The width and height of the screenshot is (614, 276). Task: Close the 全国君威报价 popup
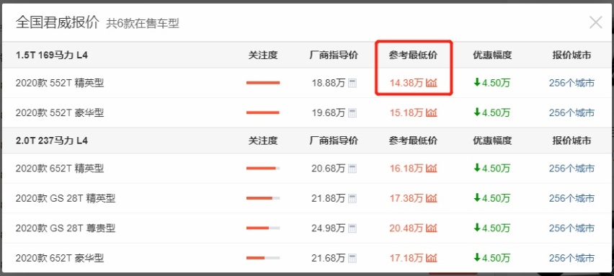595,22
